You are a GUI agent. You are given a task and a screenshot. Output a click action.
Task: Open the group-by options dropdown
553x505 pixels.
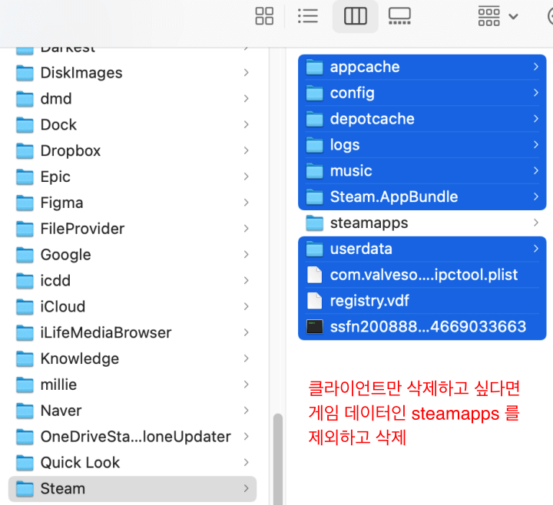498,16
